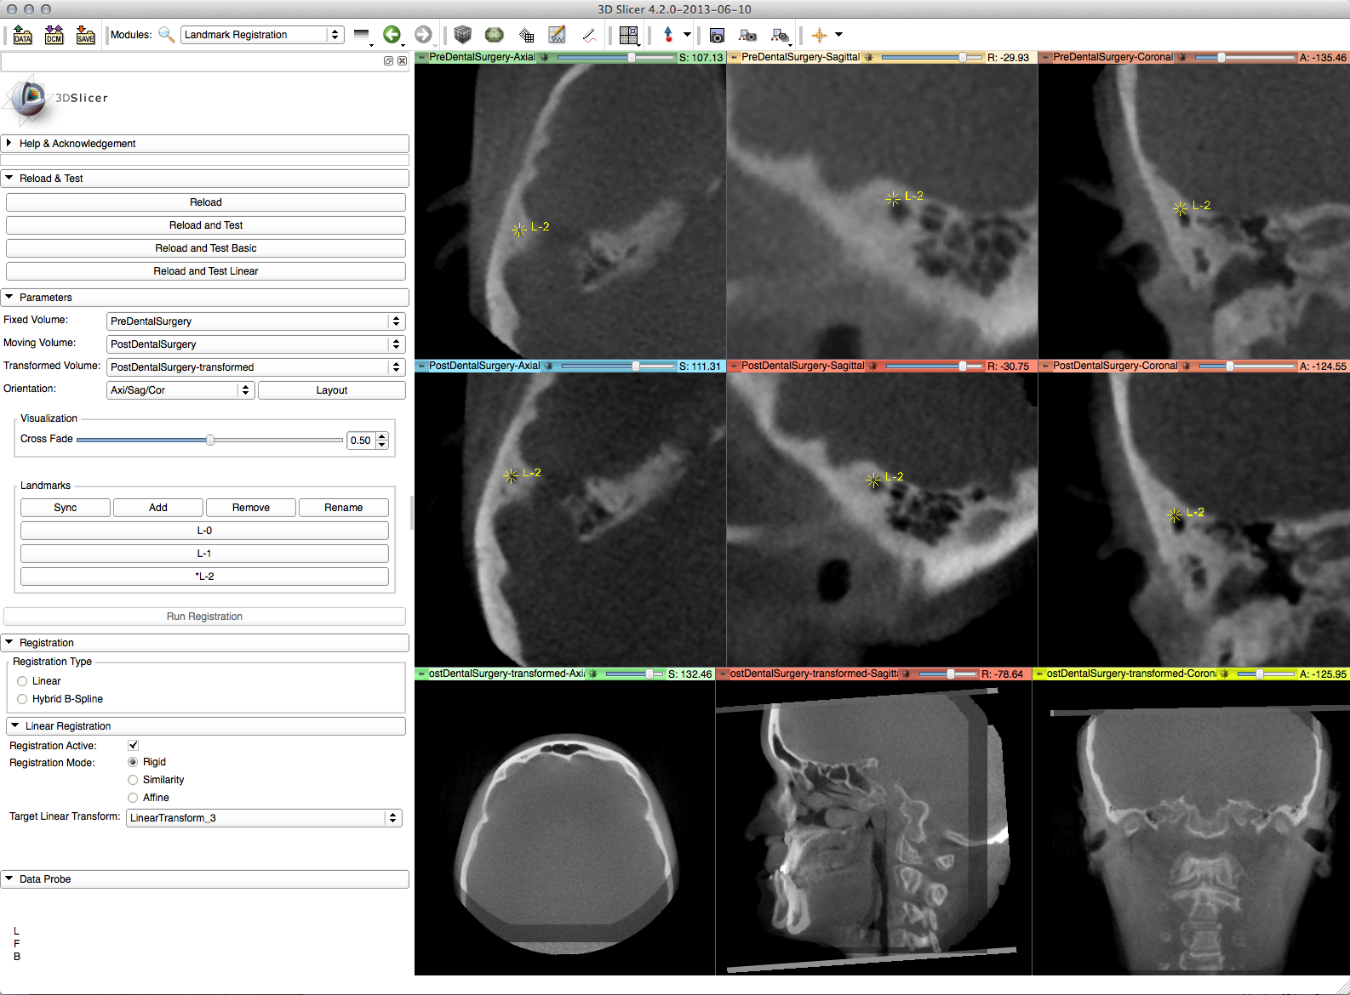Select the Affine registration mode
The height and width of the screenshot is (995, 1350).
(x=133, y=798)
